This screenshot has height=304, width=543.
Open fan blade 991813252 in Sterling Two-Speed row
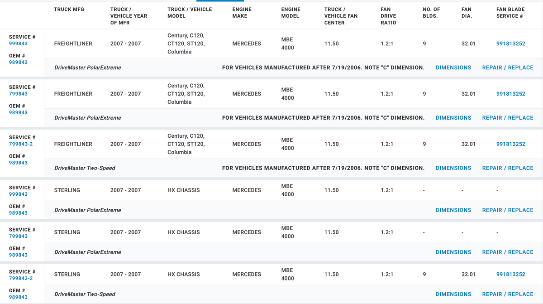pyautogui.click(x=511, y=275)
